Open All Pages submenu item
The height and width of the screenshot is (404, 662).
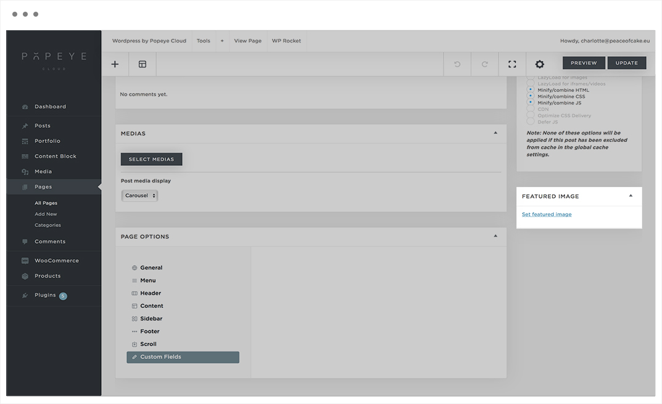click(x=46, y=203)
